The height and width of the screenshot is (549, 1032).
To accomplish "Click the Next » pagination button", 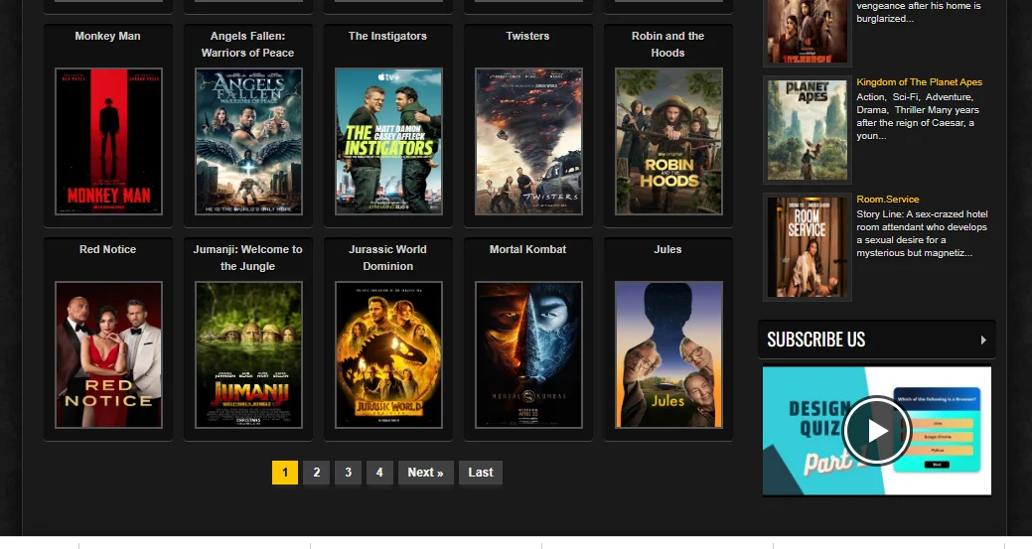I will click(426, 473).
